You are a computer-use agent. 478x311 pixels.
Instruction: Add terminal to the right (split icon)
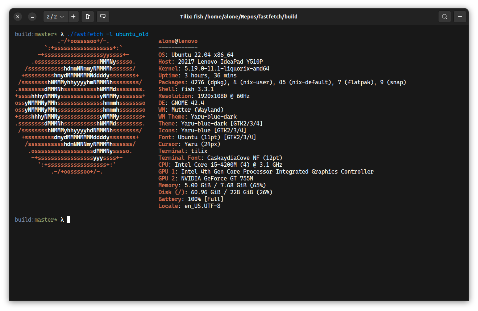click(x=88, y=17)
